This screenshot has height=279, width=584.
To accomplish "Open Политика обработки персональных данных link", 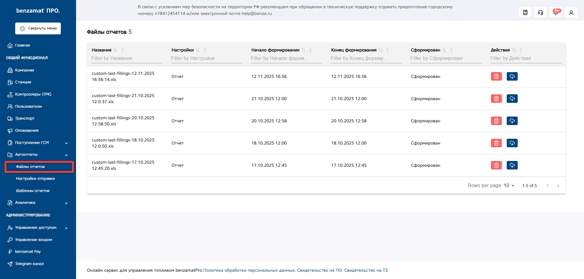I will pos(249,270).
